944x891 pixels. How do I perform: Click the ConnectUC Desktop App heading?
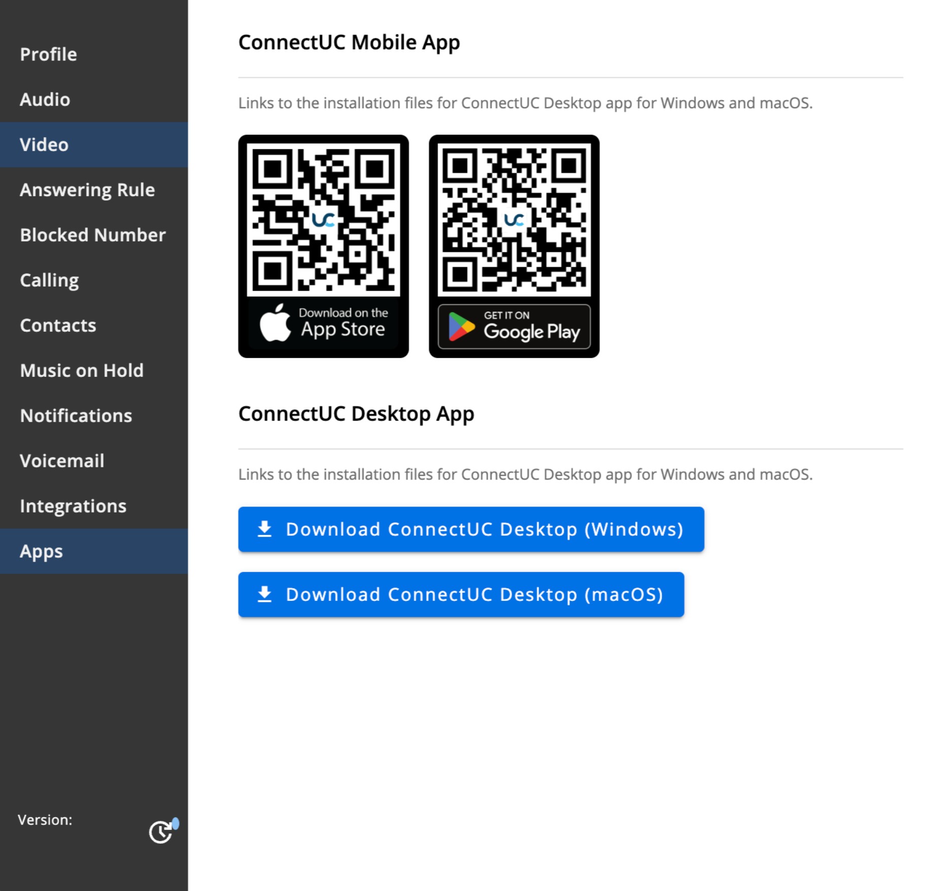[356, 414]
